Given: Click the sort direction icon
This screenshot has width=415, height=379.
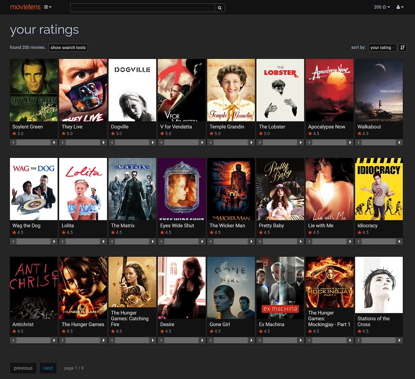Looking at the screenshot, I should [x=402, y=47].
